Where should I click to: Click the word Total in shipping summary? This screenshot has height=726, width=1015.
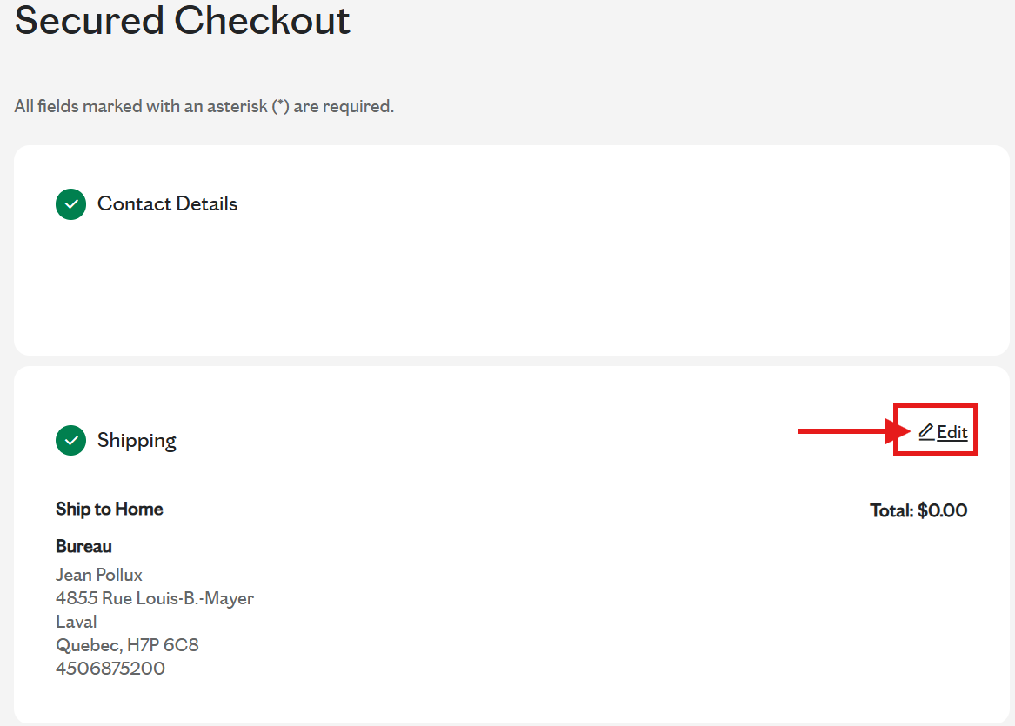[x=891, y=510]
